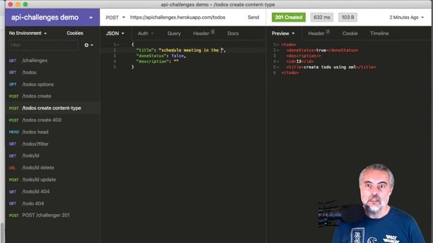Viewport: 433px width, 243px height.
Task: Open the 2 Minutes Ago history dropdown
Action: (406, 18)
